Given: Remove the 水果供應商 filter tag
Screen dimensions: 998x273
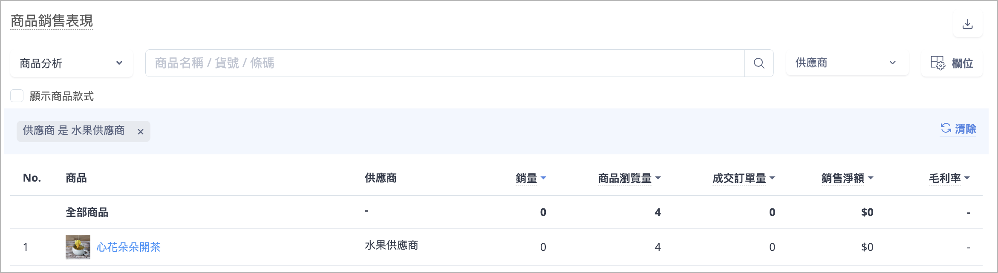Looking at the screenshot, I should click(x=141, y=132).
